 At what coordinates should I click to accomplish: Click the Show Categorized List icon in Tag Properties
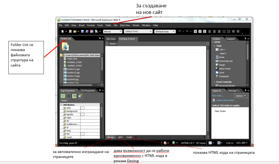[x=63, y=96]
